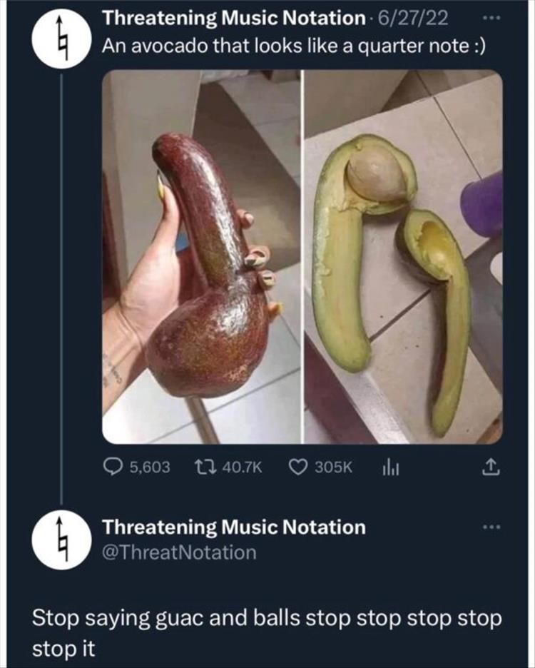Screen dimensions: 535x668
Task: Click the Threatening Music Notation profile avatar
Action: (59, 33)
